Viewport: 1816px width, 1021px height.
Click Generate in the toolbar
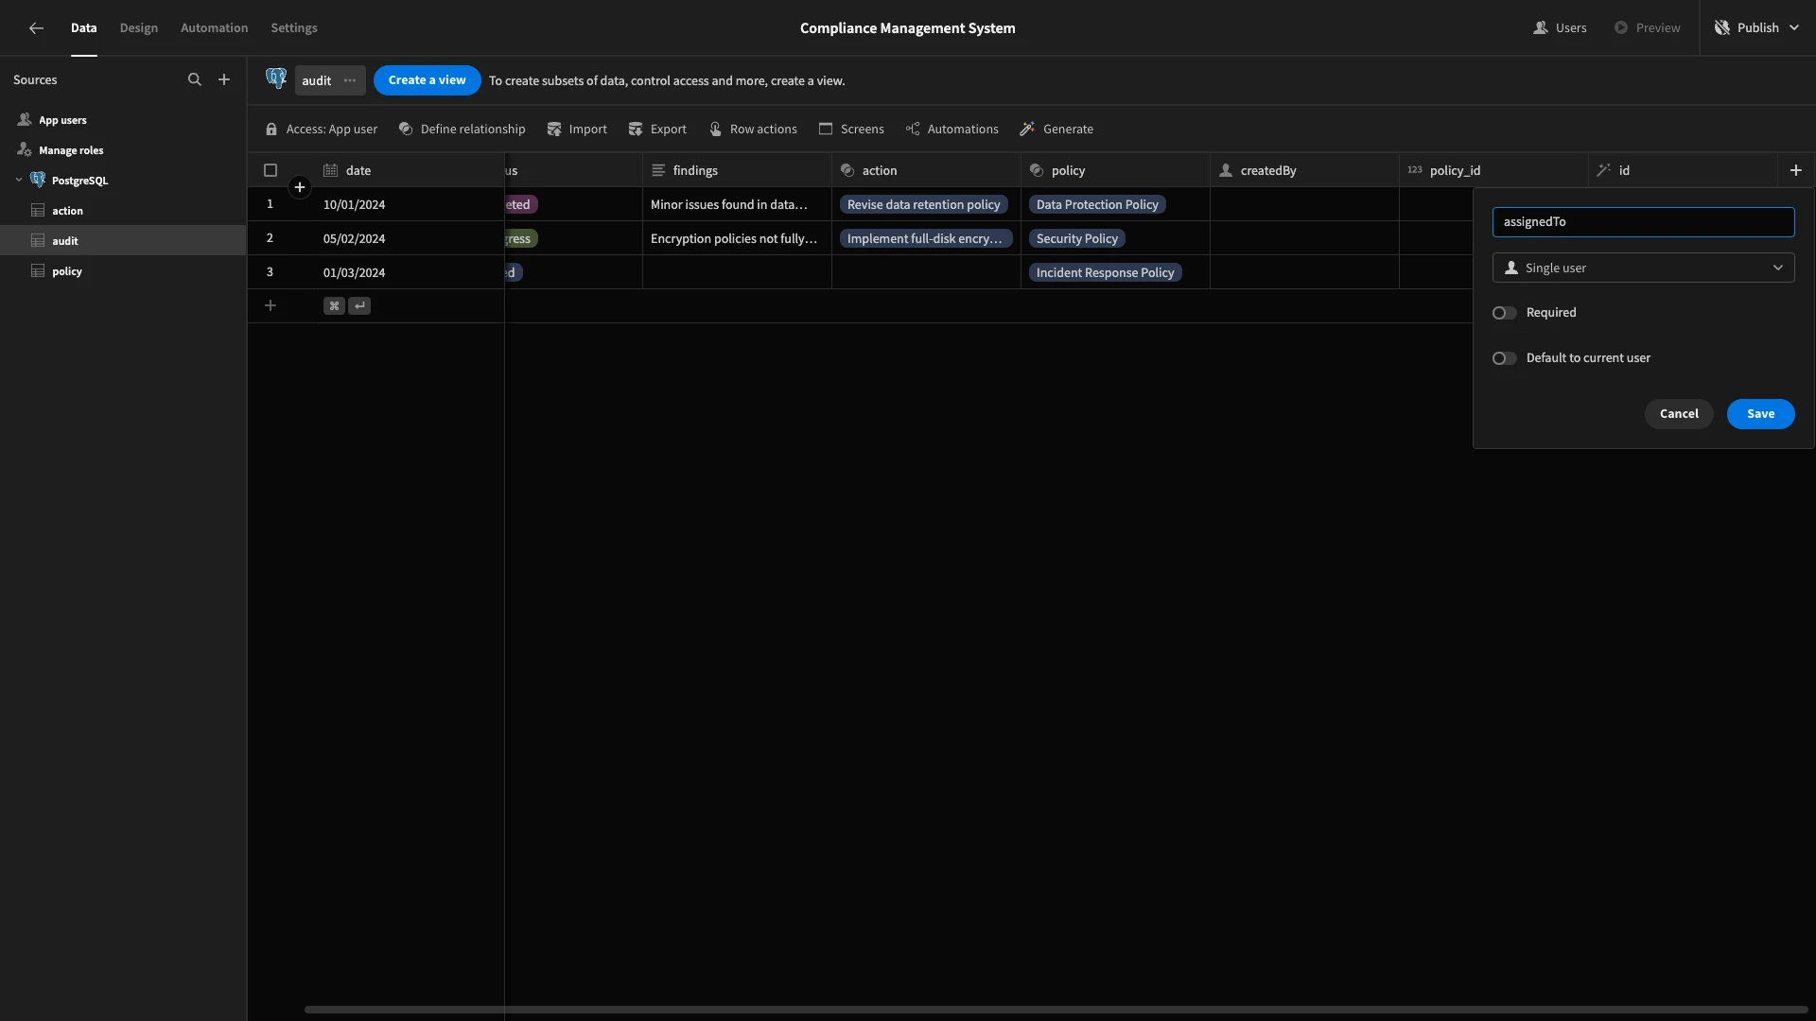(1056, 130)
